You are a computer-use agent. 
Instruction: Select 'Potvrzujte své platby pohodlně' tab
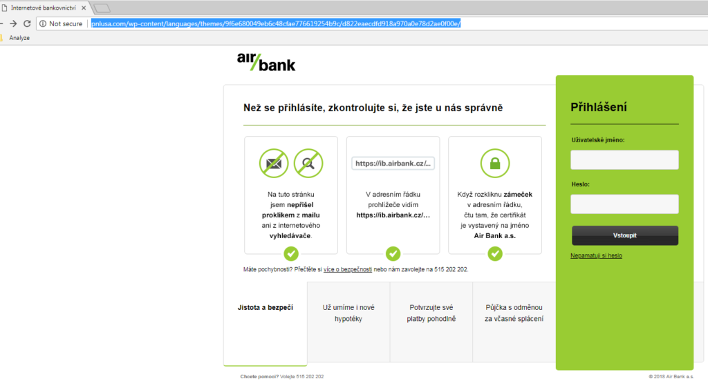coord(431,322)
